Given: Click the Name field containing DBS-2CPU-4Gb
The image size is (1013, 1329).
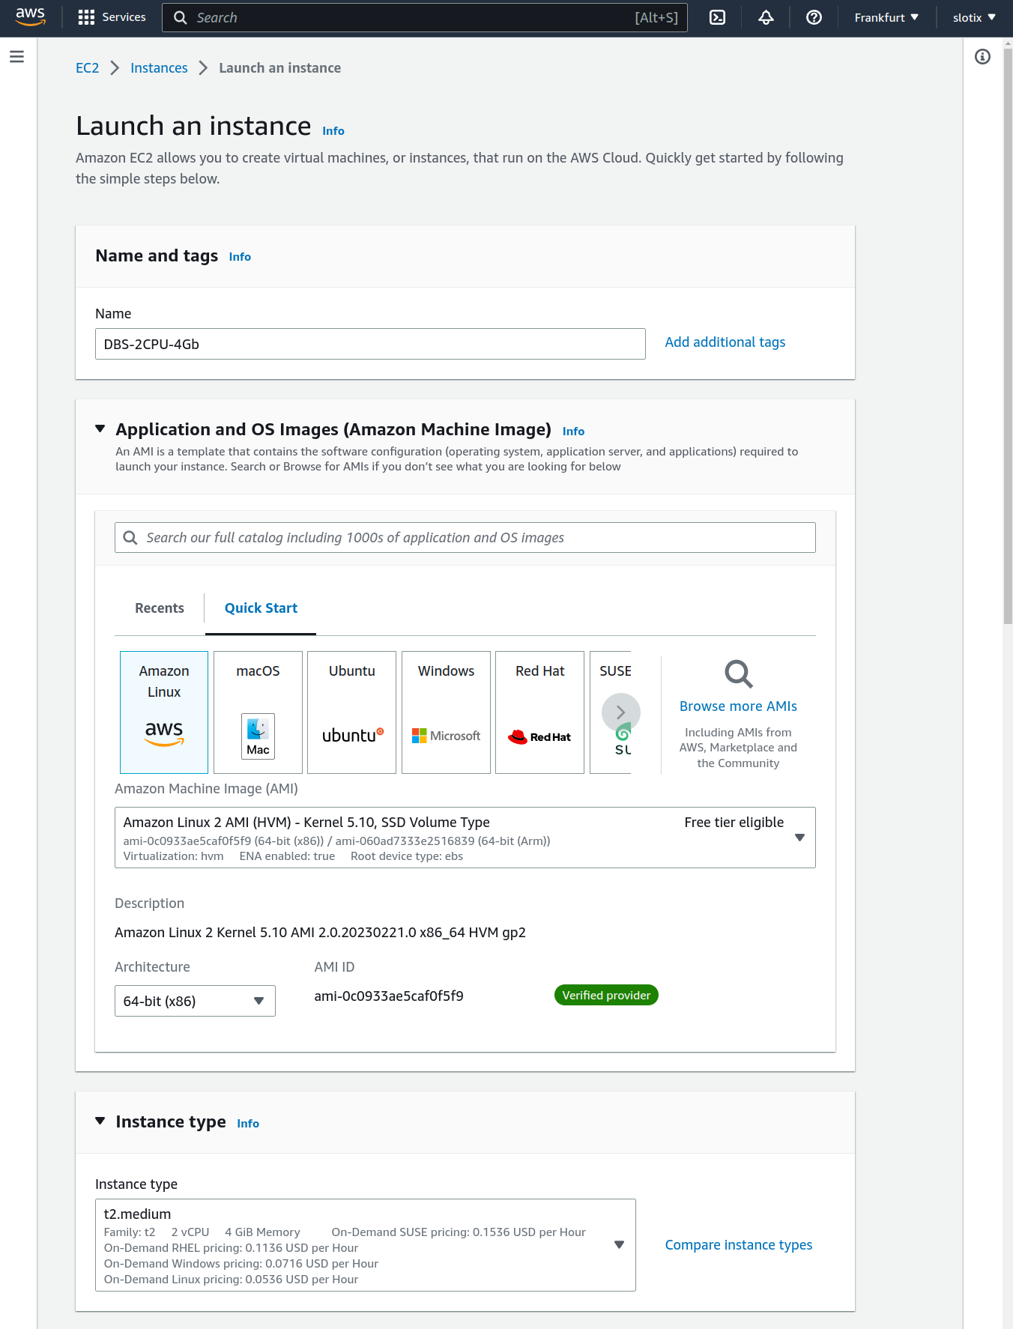Looking at the screenshot, I should (370, 344).
